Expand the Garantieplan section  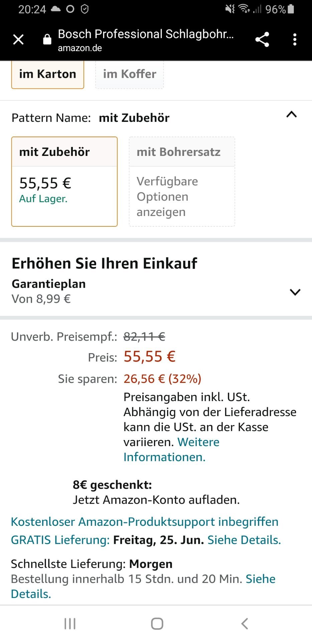[x=295, y=292]
